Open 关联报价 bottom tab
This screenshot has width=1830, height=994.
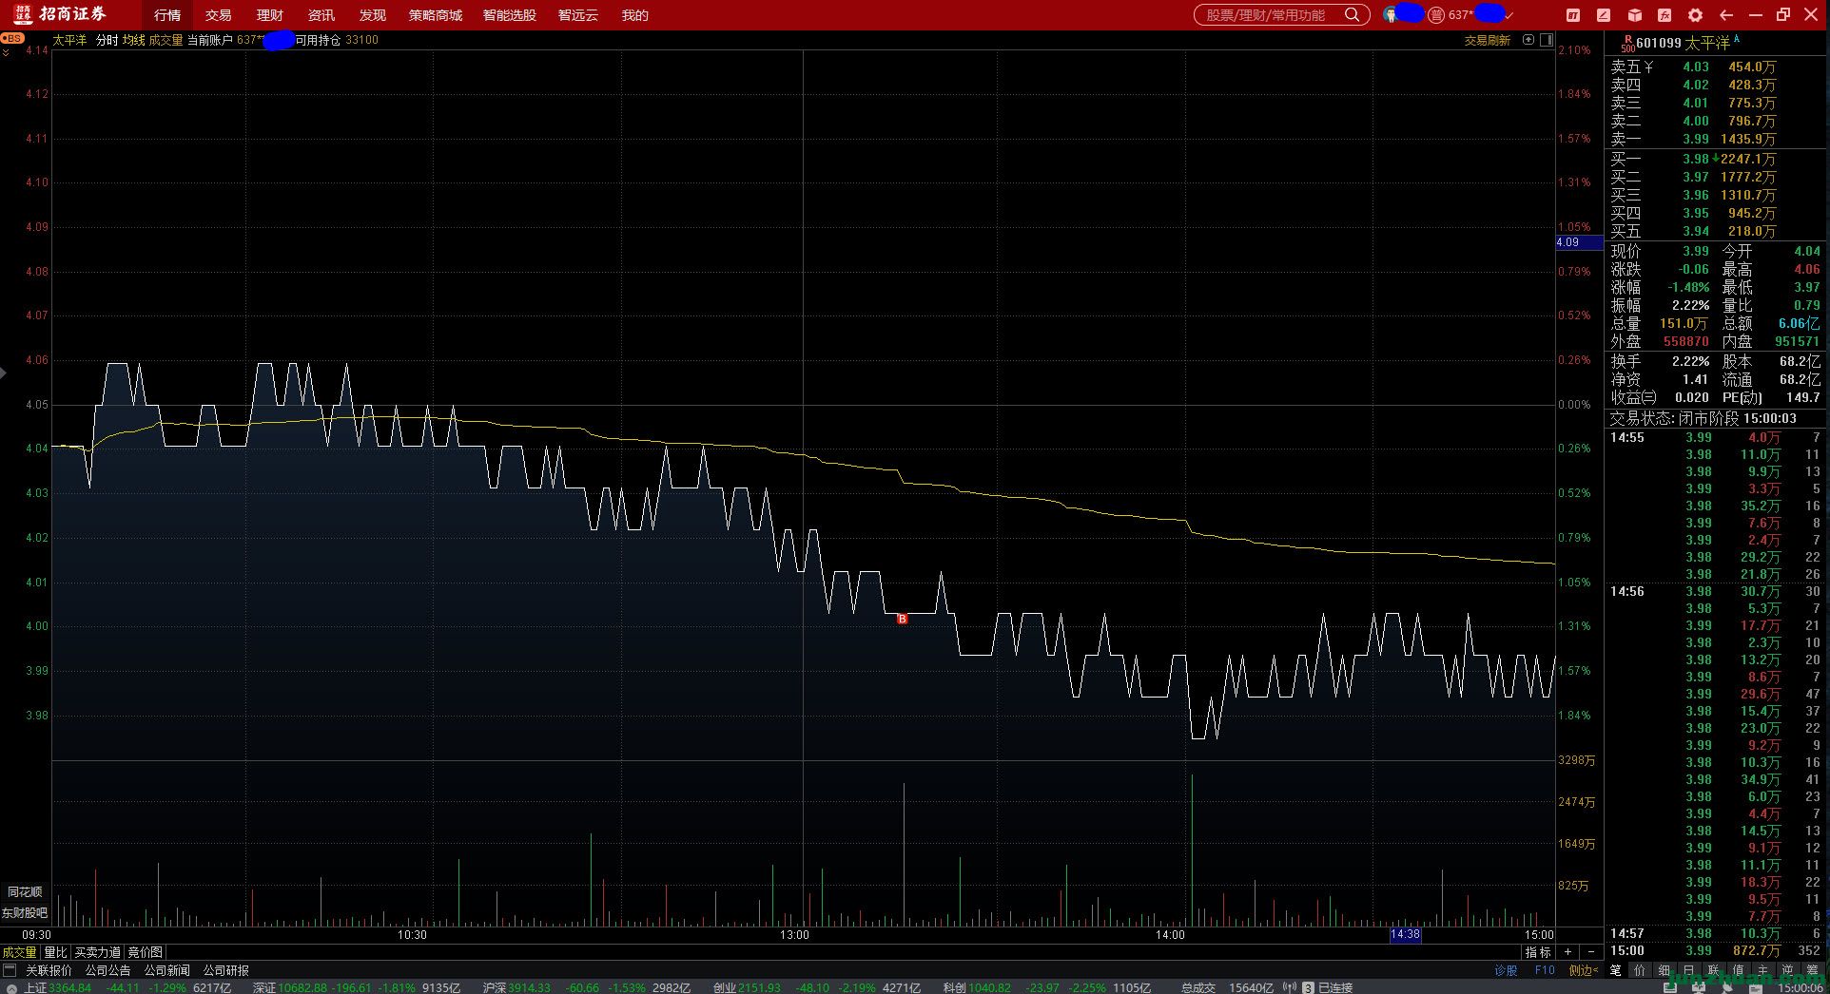[49, 970]
